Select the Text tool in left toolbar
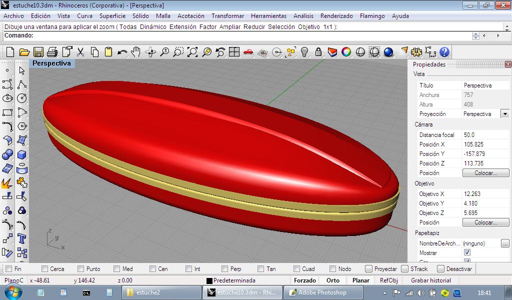 pyautogui.click(x=21, y=238)
